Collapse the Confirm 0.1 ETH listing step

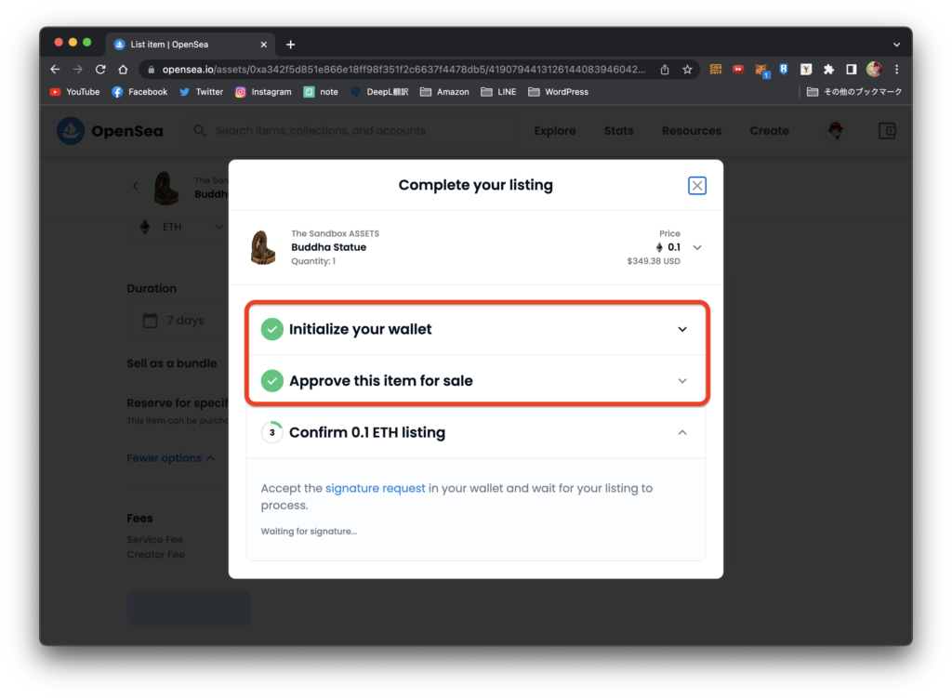point(681,432)
